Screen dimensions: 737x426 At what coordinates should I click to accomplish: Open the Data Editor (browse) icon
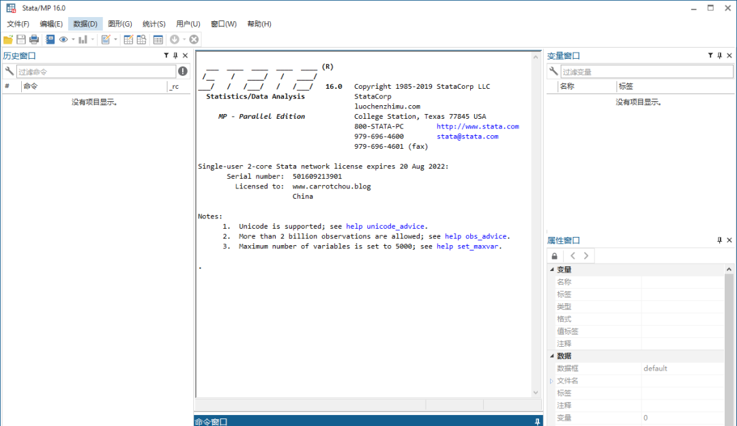click(141, 40)
